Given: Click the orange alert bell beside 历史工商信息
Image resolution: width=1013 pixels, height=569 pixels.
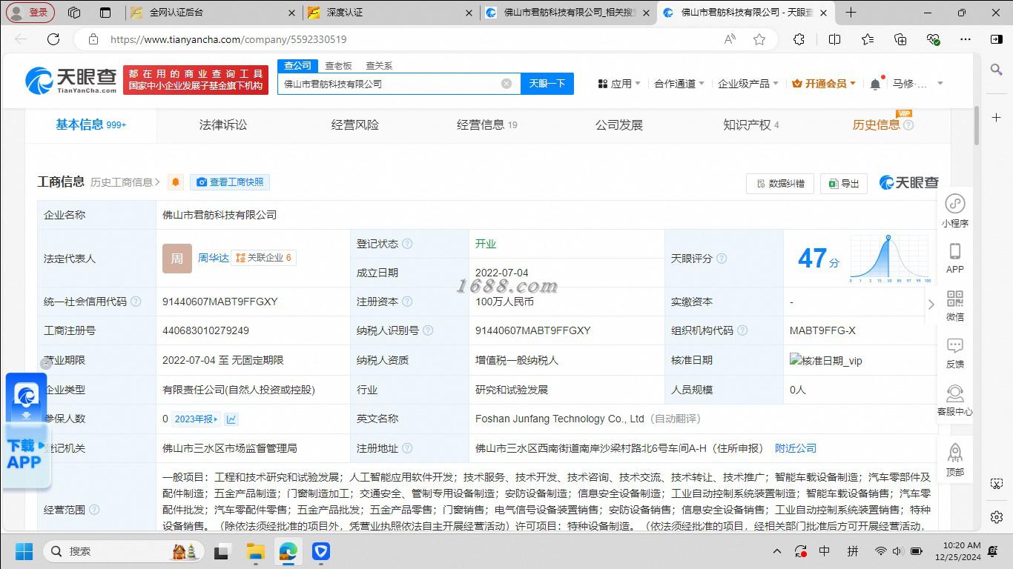Looking at the screenshot, I should [176, 182].
